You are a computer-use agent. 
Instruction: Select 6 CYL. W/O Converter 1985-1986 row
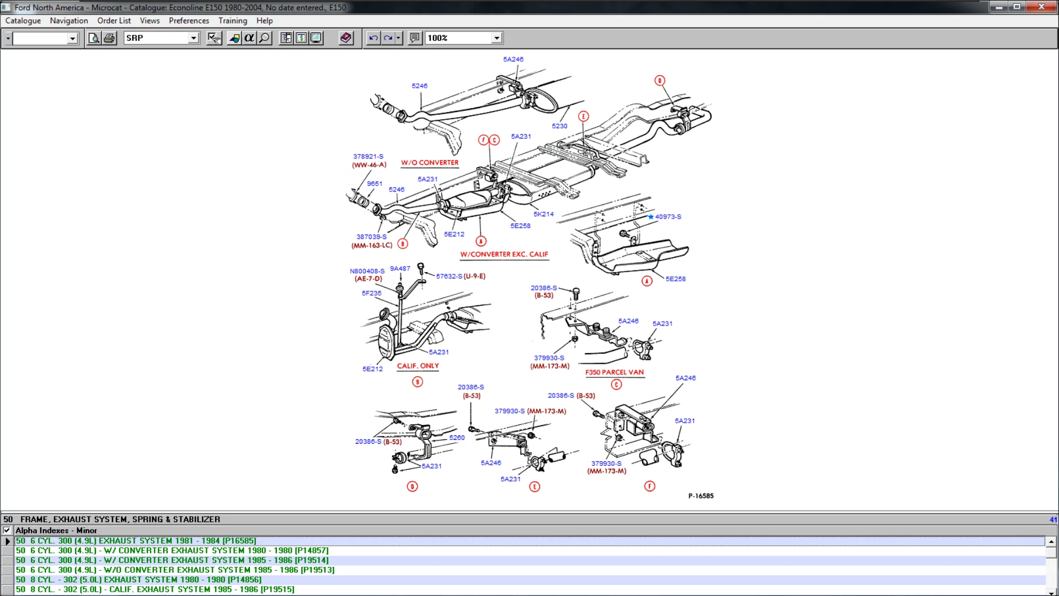coord(175,570)
